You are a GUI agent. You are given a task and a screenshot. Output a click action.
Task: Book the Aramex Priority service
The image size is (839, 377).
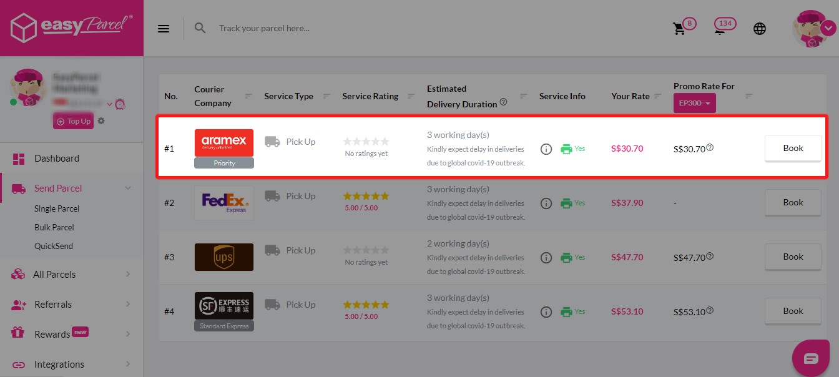pos(793,149)
